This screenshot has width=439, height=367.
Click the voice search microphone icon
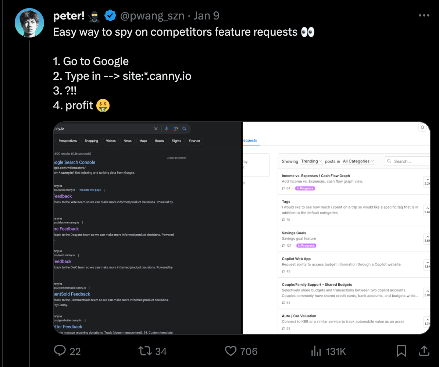point(167,129)
